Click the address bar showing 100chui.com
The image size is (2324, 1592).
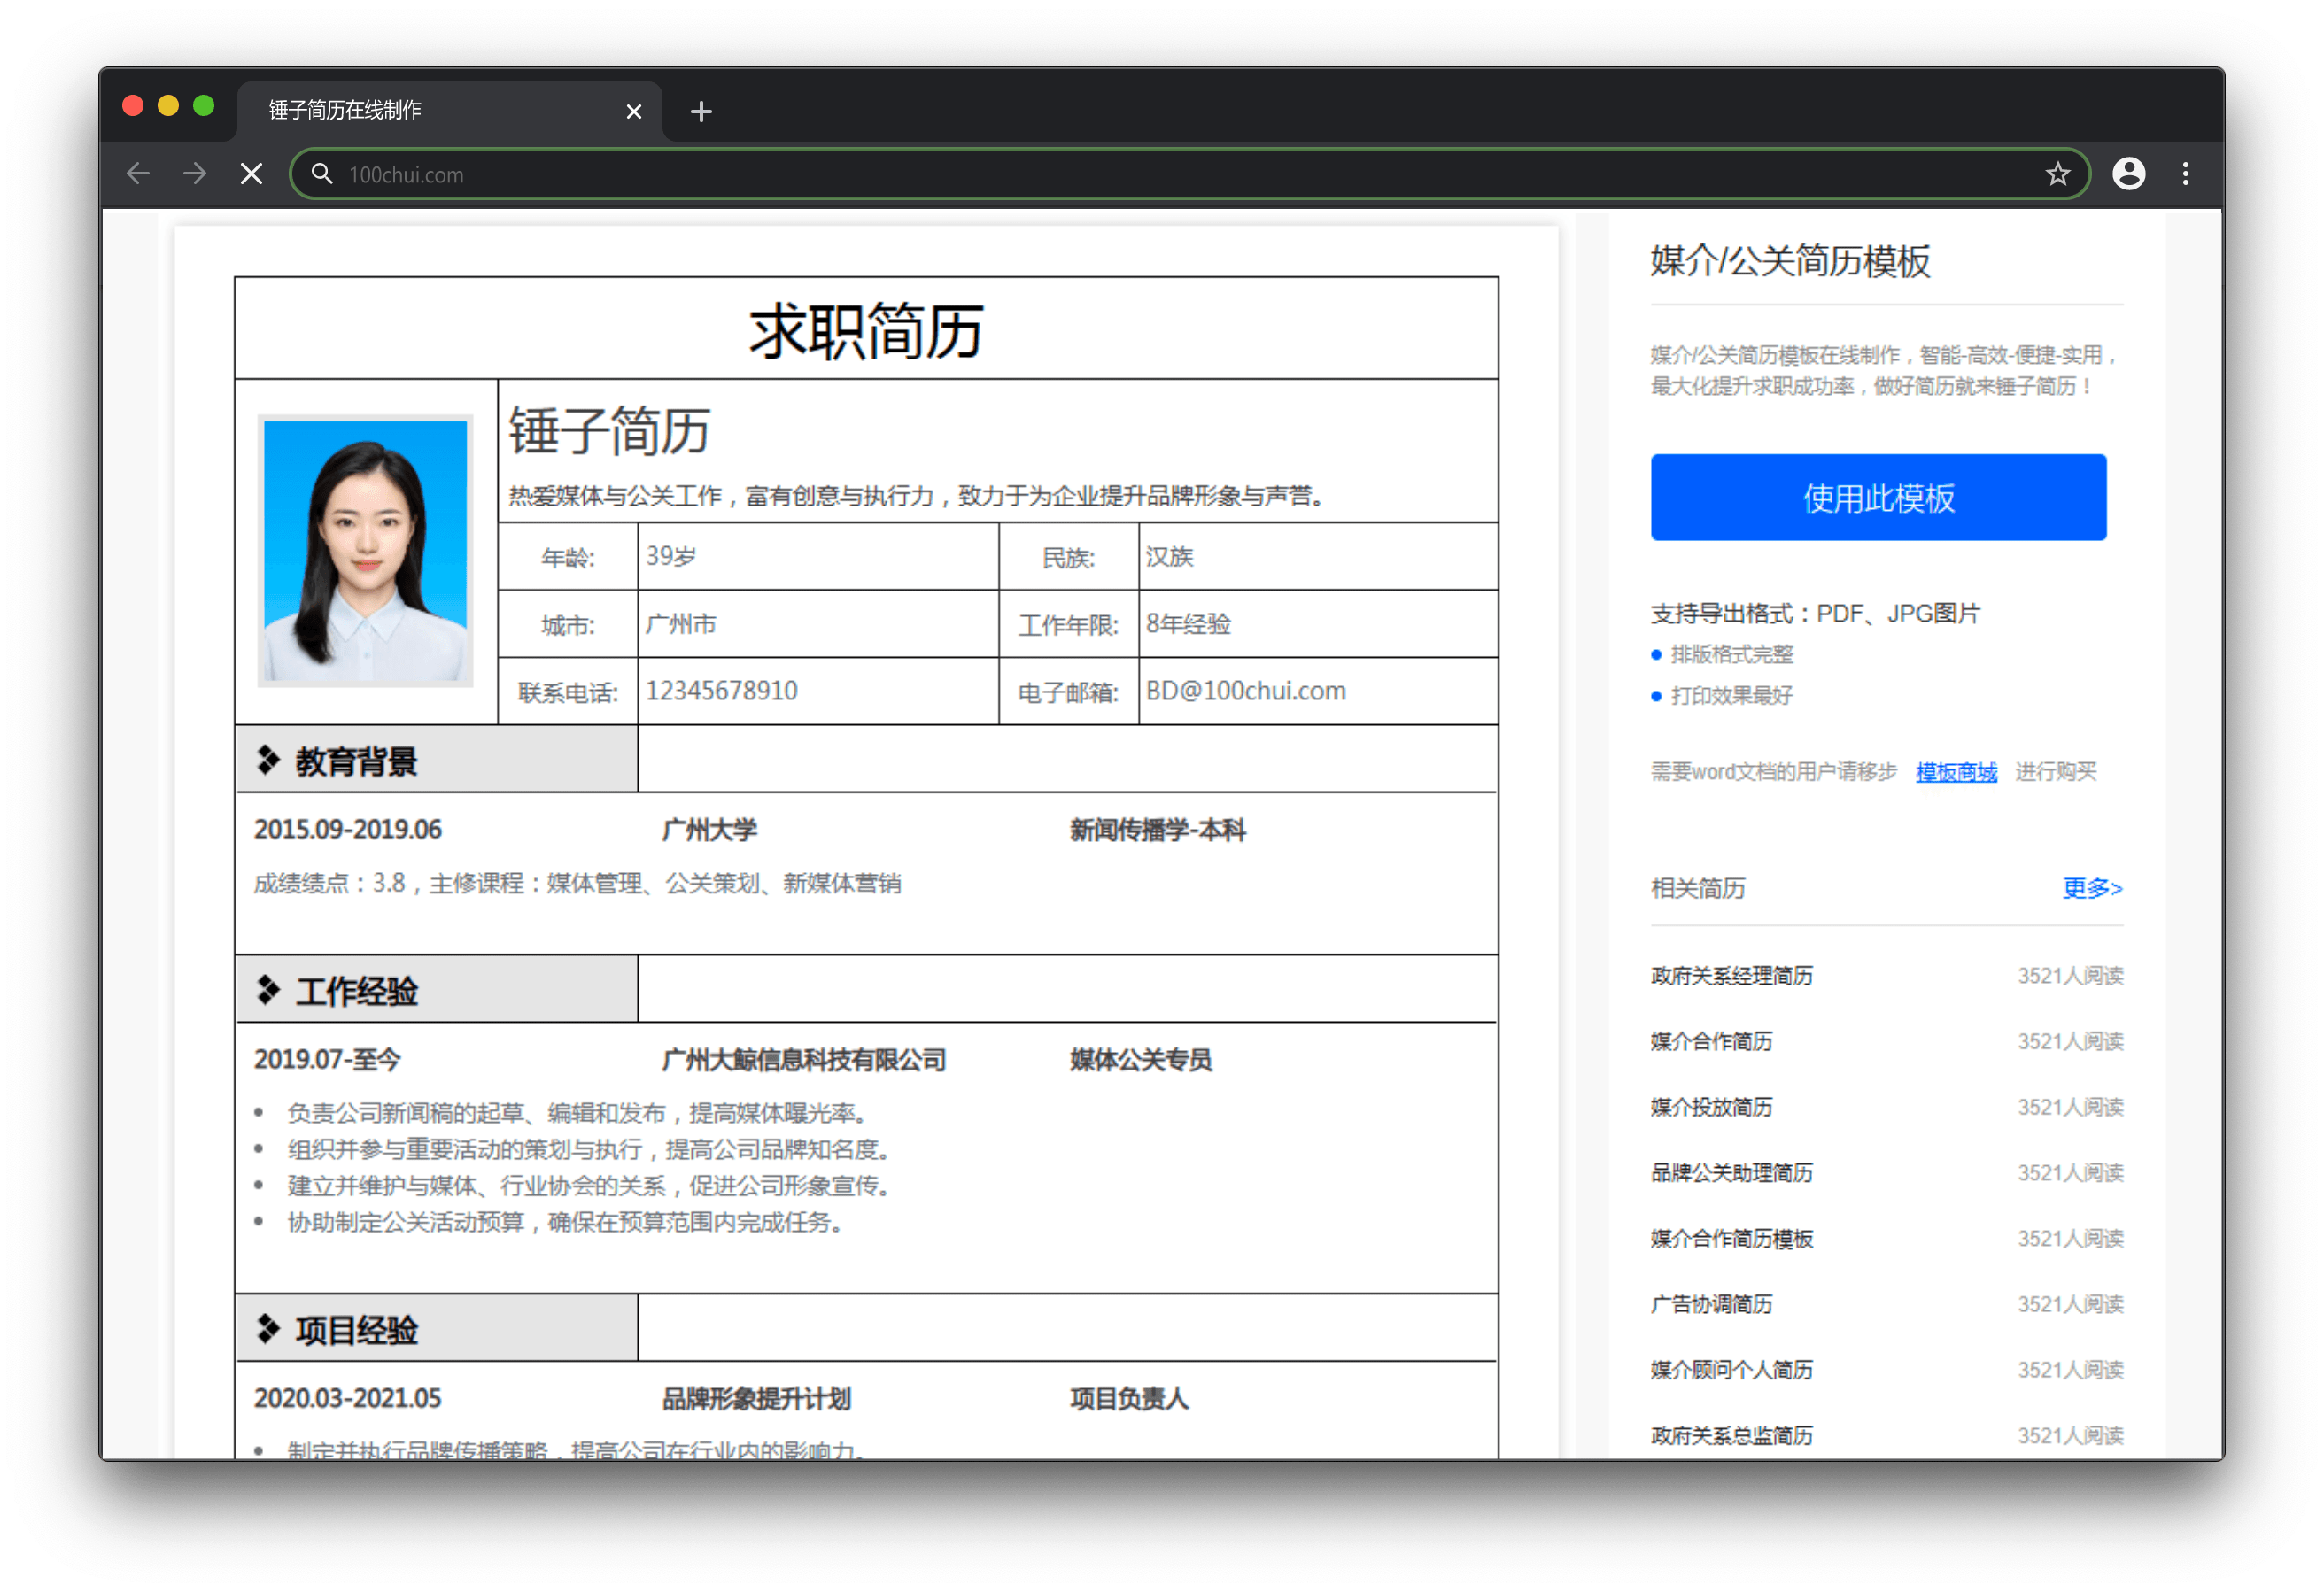click(x=1189, y=174)
